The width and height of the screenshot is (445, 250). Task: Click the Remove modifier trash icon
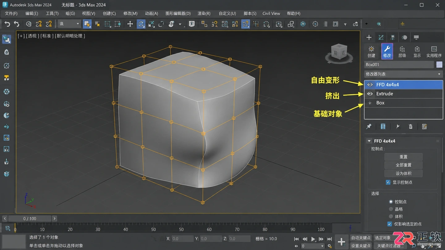click(x=410, y=127)
